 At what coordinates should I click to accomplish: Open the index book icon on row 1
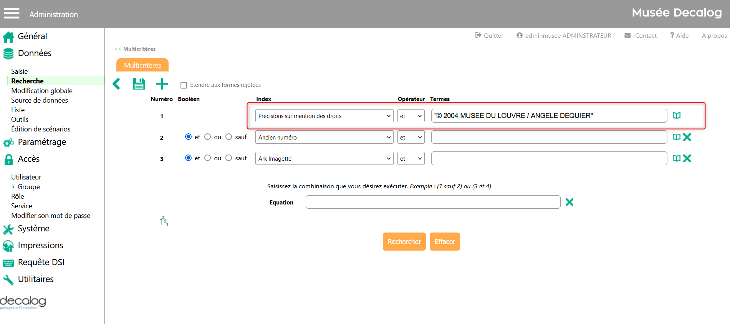(x=676, y=116)
